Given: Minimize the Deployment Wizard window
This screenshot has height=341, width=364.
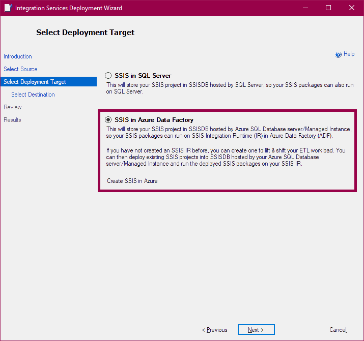Looking at the screenshot, I should click(305, 8).
